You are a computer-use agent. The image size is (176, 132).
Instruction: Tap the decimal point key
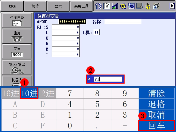pyautogui.click(x=97, y=125)
